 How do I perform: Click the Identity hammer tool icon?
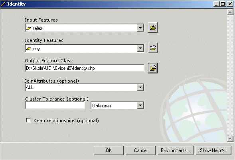(x=3, y=4)
